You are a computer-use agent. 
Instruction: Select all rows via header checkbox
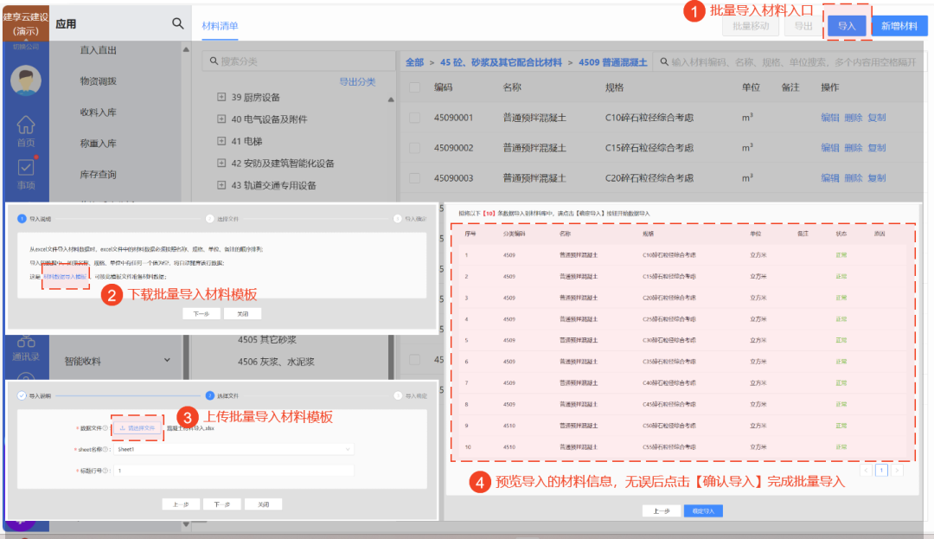pos(414,87)
